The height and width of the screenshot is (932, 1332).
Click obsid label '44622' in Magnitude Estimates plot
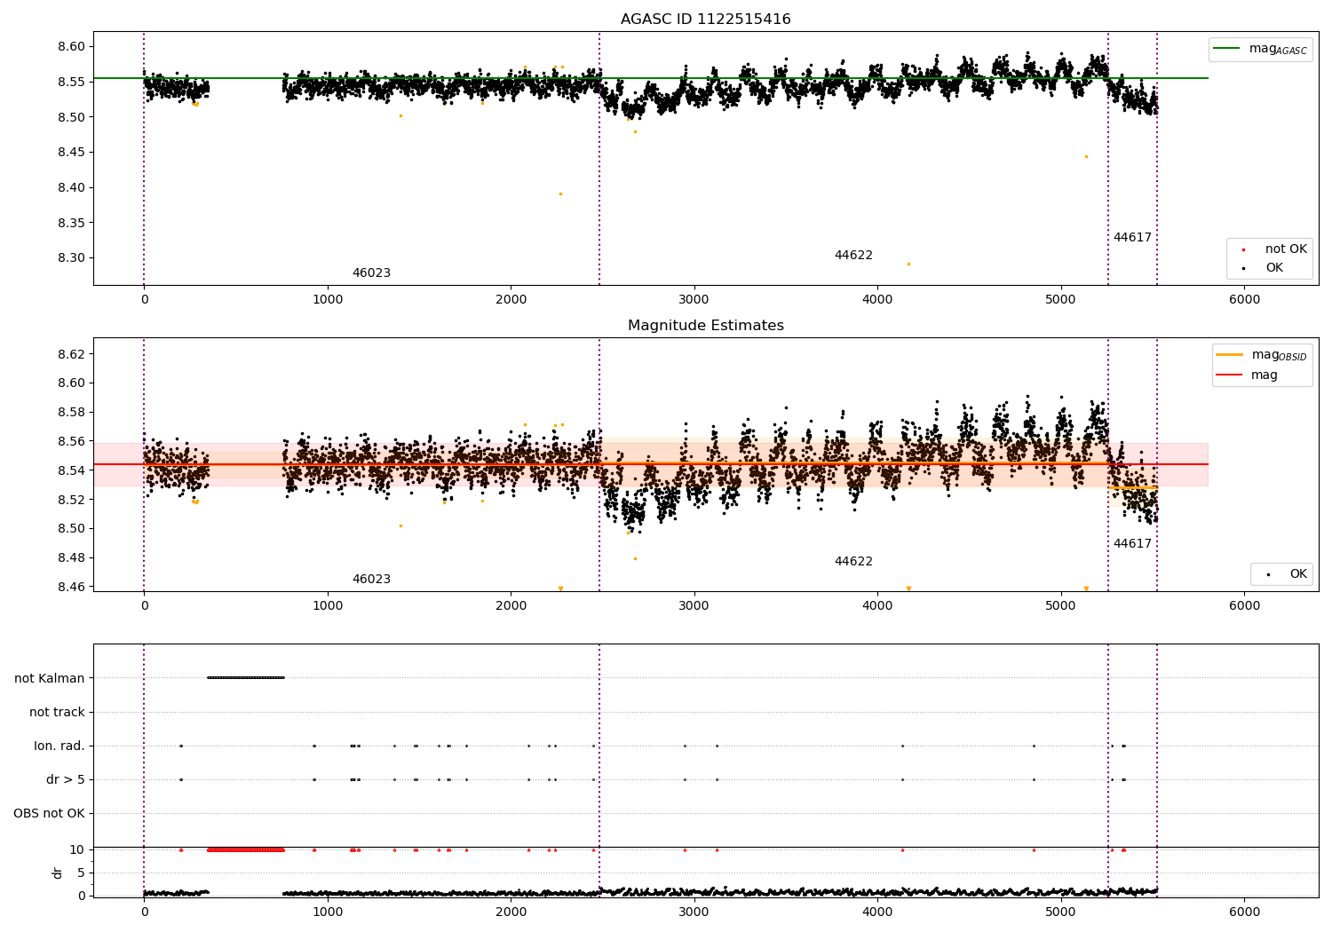pos(853,562)
